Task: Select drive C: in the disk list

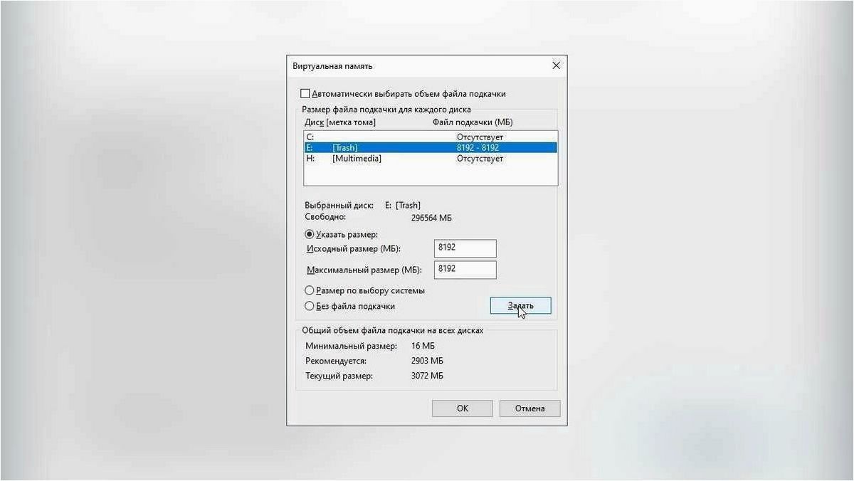Action: (430, 136)
